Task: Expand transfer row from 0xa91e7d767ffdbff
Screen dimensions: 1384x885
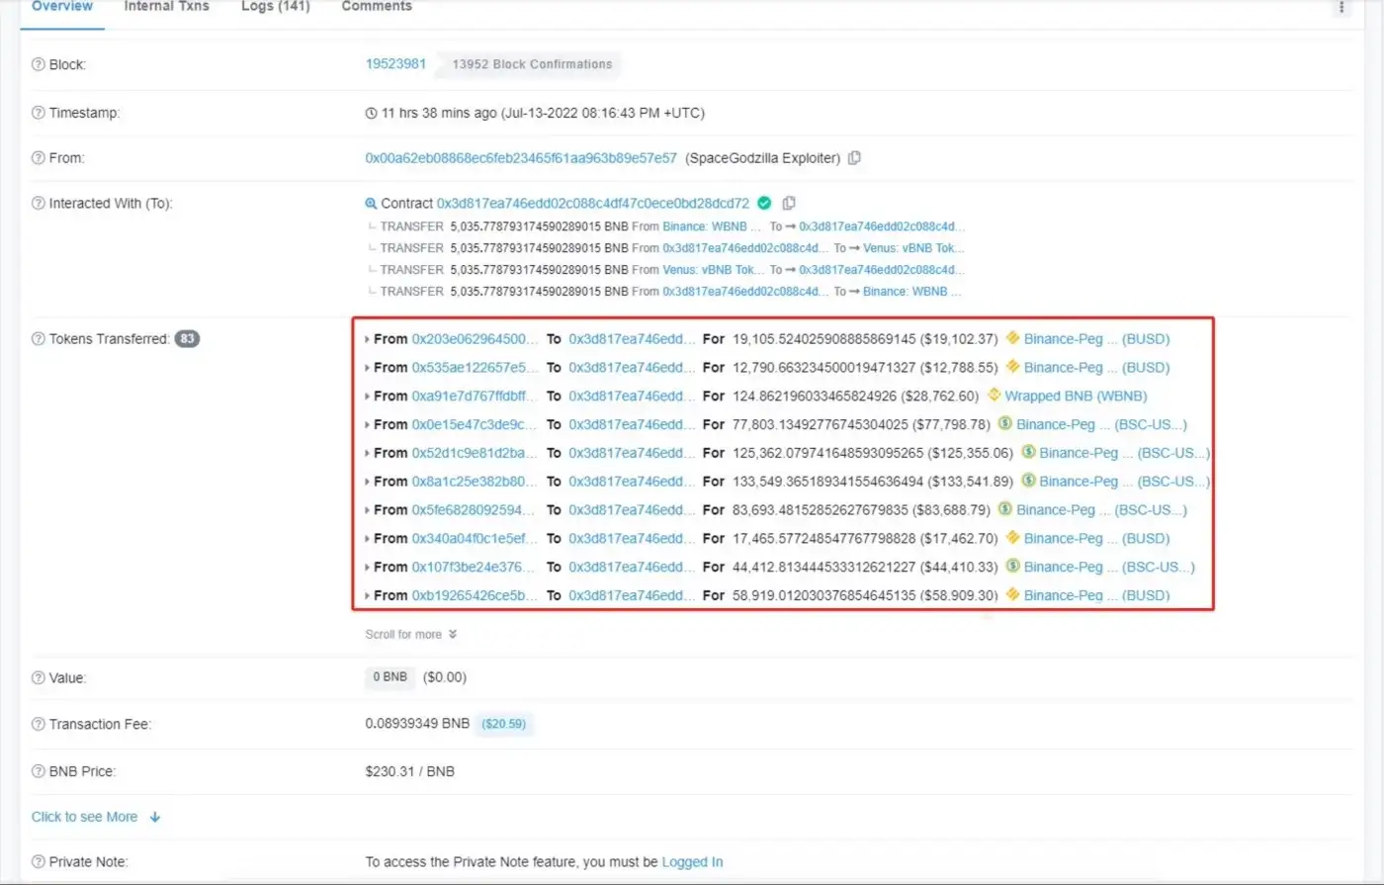Action: click(368, 397)
